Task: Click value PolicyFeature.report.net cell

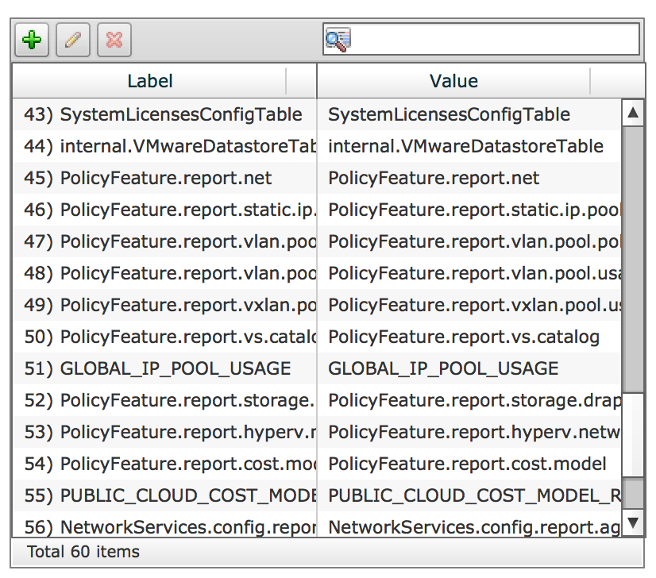Action: point(469,178)
